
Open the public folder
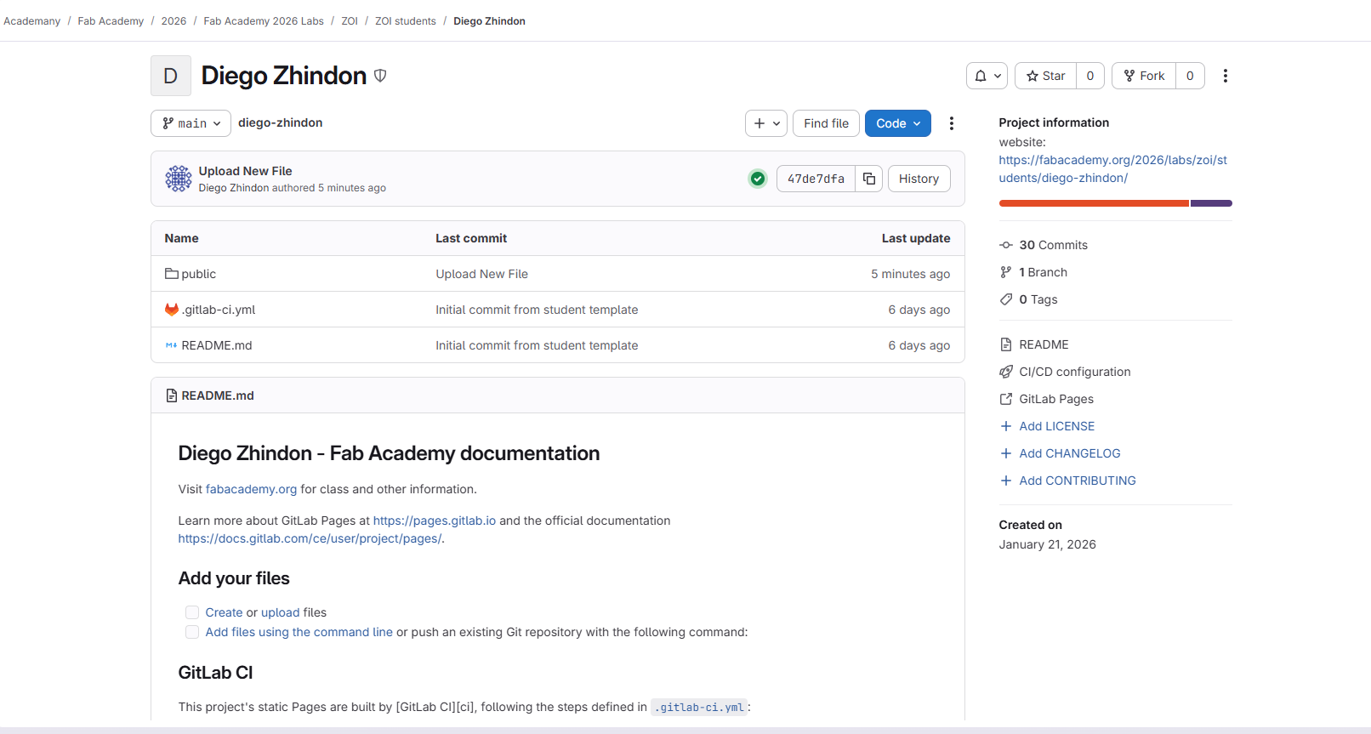coord(199,274)
